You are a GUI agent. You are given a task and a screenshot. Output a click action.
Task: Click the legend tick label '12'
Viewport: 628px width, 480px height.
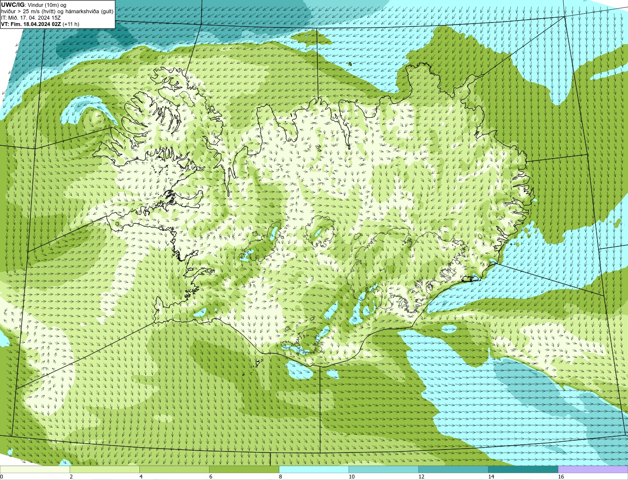(x=421, y=477)
